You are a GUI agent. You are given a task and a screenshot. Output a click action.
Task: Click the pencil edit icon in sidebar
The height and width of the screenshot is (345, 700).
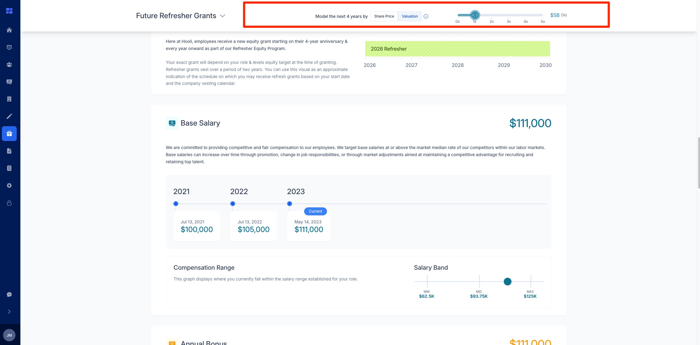click(9, 116)
